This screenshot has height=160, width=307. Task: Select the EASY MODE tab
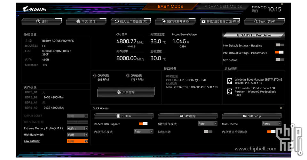[170, 6]
